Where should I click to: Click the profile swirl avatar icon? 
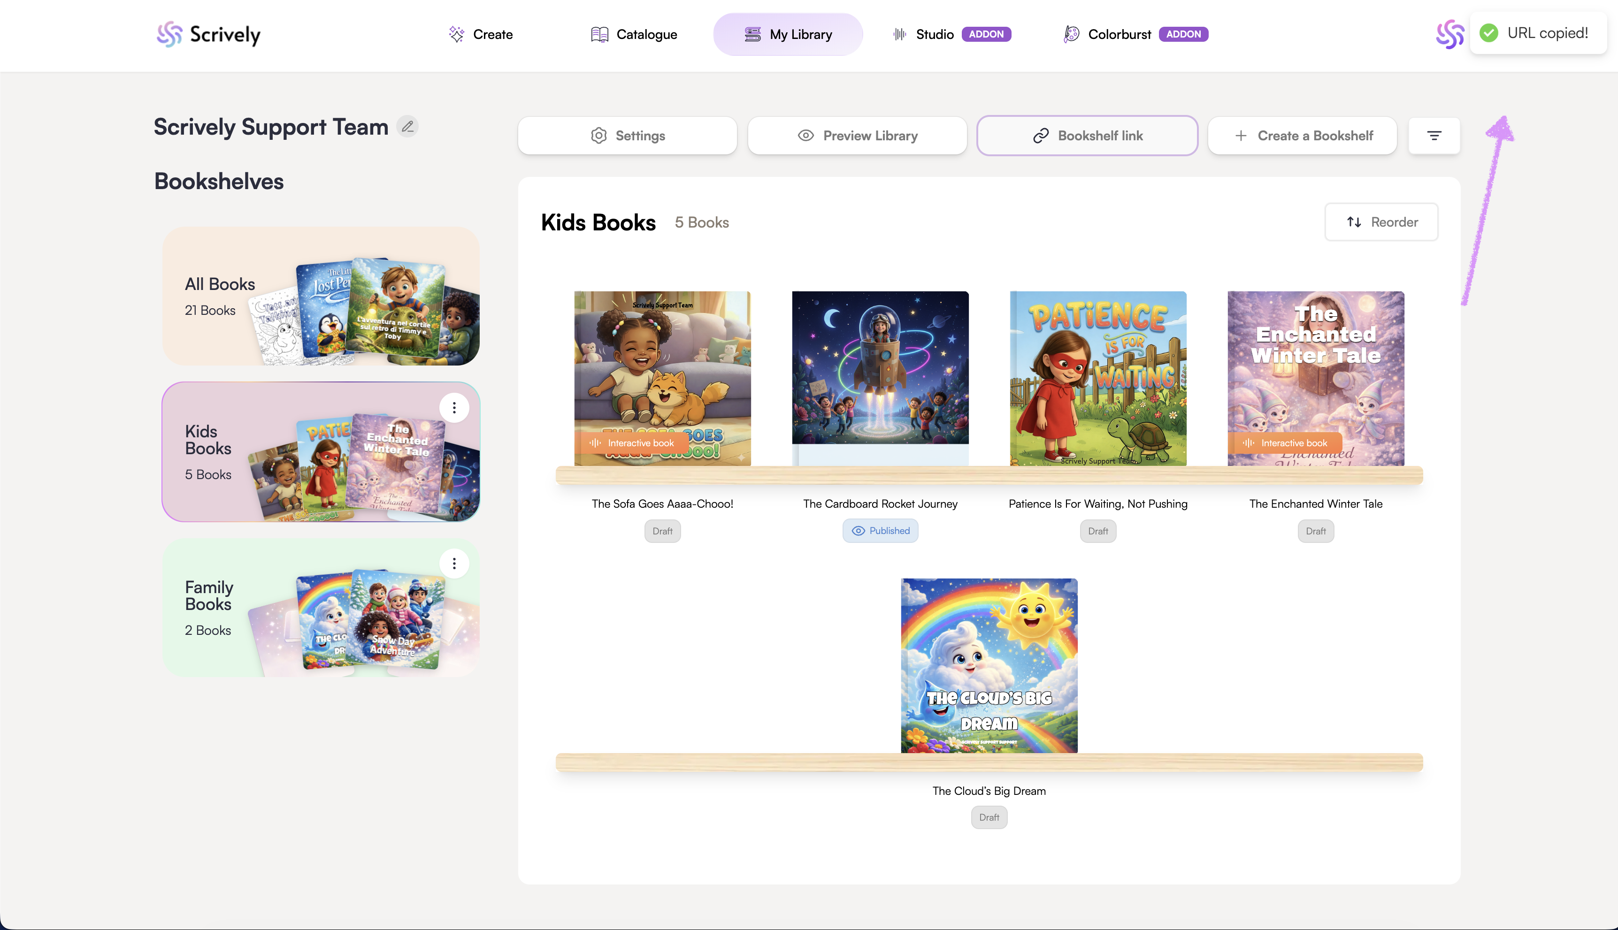(x=1449, y=35)
